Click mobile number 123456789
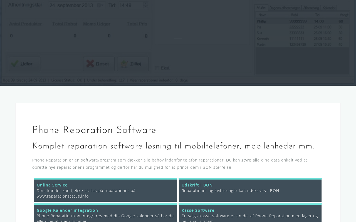Screen dimensions: 356x222 tap(298, 44)
